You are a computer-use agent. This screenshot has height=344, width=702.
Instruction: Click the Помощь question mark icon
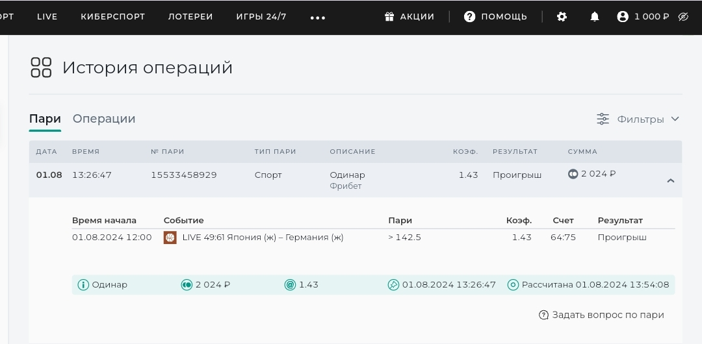coord(469,17)
